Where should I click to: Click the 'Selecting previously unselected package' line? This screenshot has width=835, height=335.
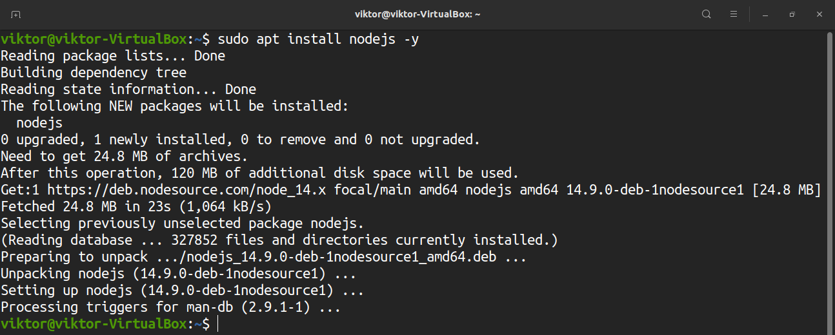[x=183, y=224]
